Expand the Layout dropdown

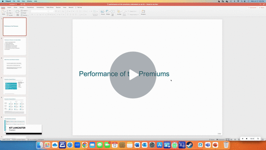point(25,11)
